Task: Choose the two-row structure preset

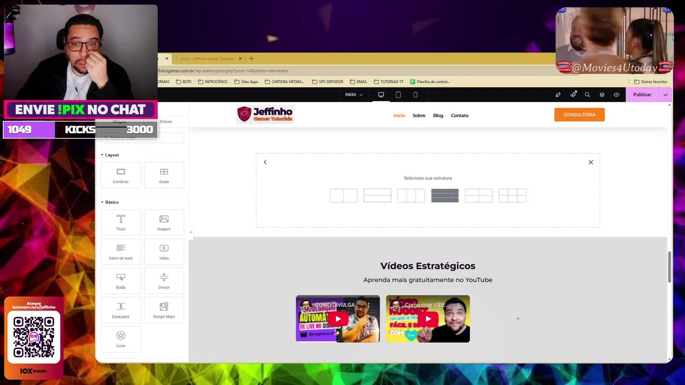Action: [377, 196]
